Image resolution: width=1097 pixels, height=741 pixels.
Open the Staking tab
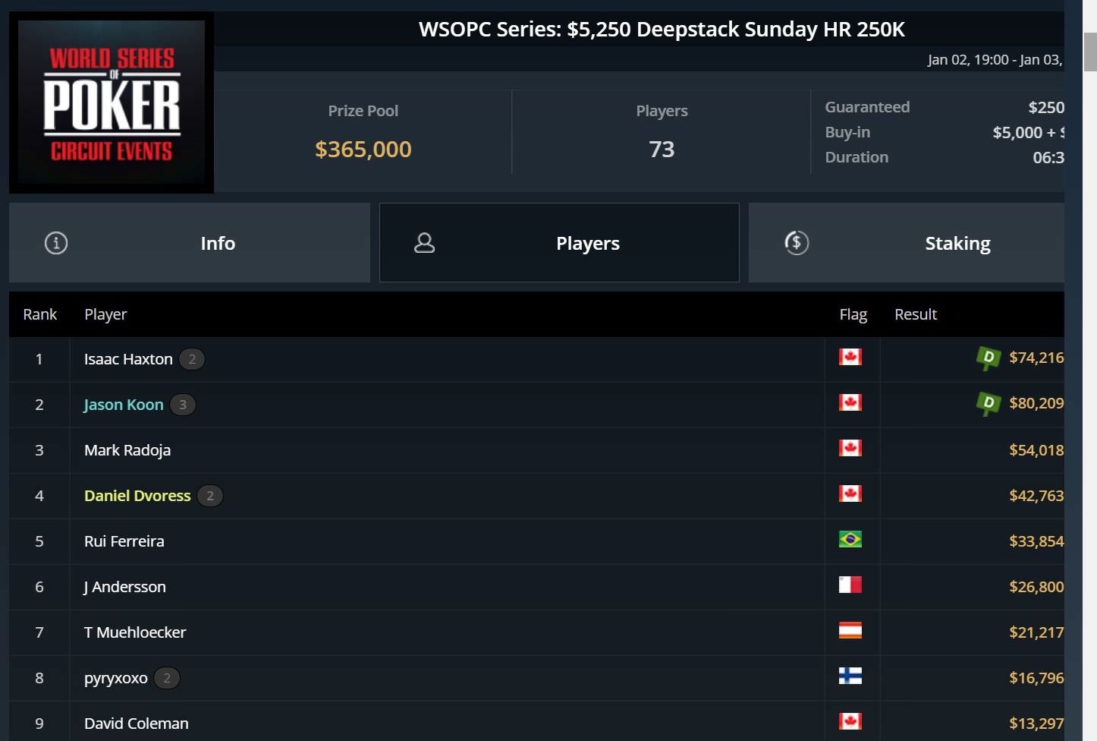point(907,243)
